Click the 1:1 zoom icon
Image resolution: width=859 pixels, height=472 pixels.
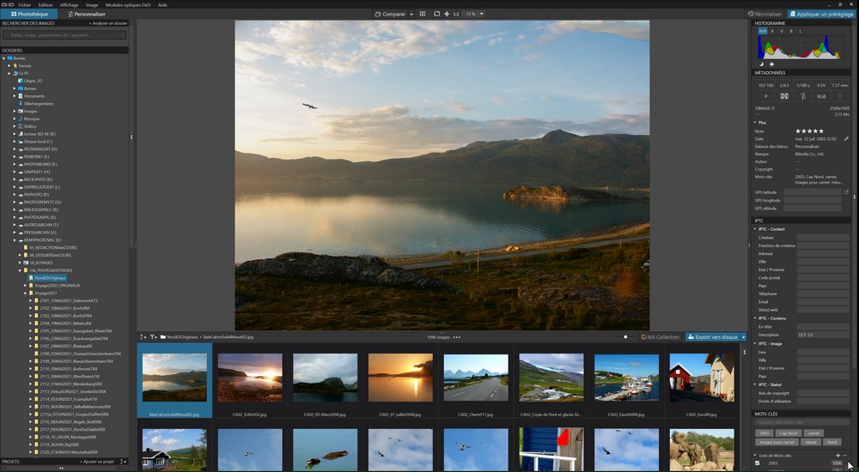tap(456, 14)
